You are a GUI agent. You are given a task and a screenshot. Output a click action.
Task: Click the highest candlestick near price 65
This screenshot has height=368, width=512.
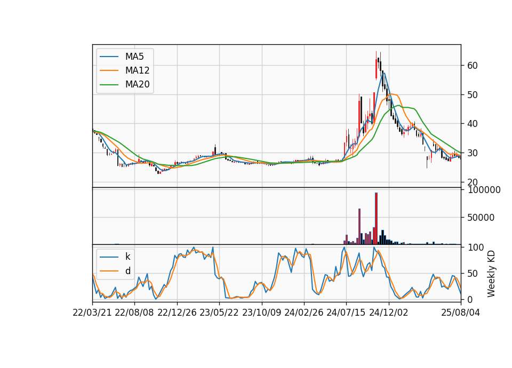tap(376, 65)
